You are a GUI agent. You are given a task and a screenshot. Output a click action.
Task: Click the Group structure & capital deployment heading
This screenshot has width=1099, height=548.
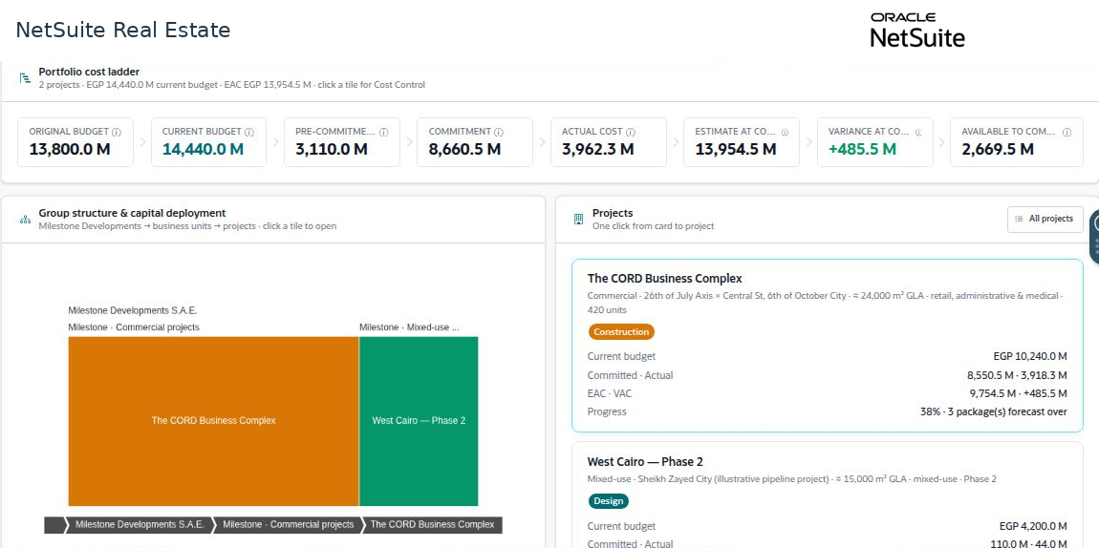click(x=132, y=213)
